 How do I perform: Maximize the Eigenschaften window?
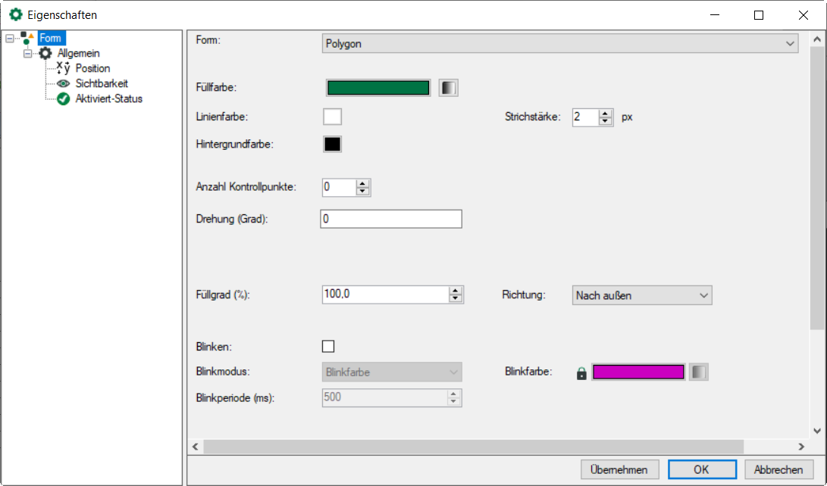click(759, 15)
